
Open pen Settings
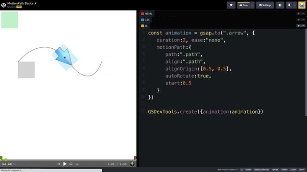coord(265,5)
